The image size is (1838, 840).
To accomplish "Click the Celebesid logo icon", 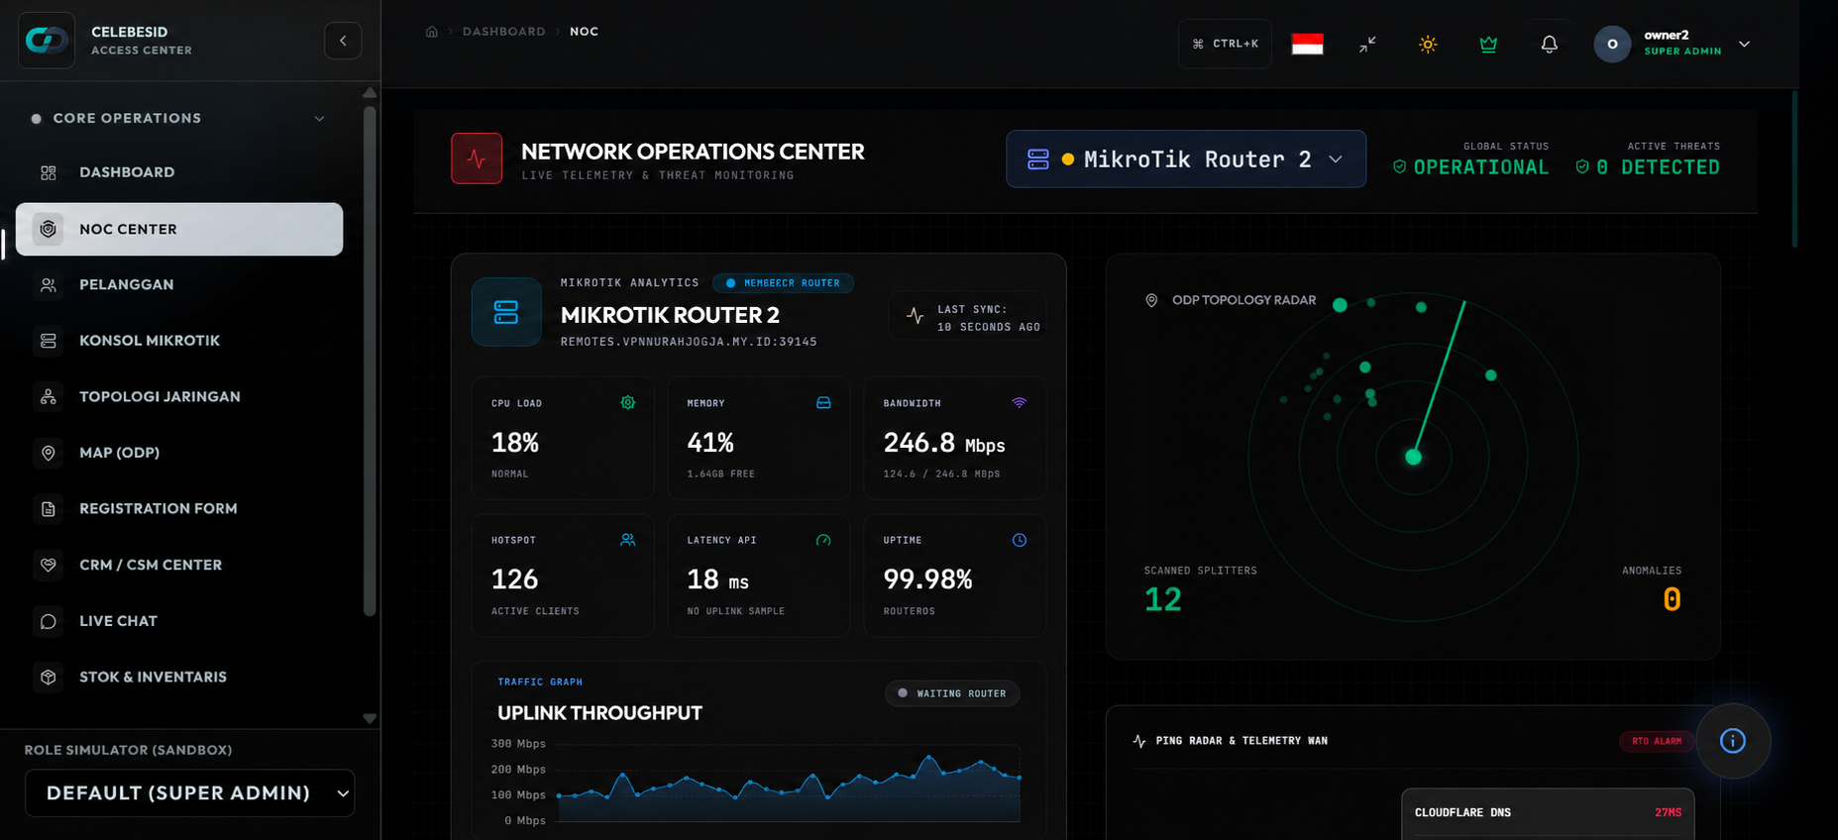I will [x=47, y=41].
